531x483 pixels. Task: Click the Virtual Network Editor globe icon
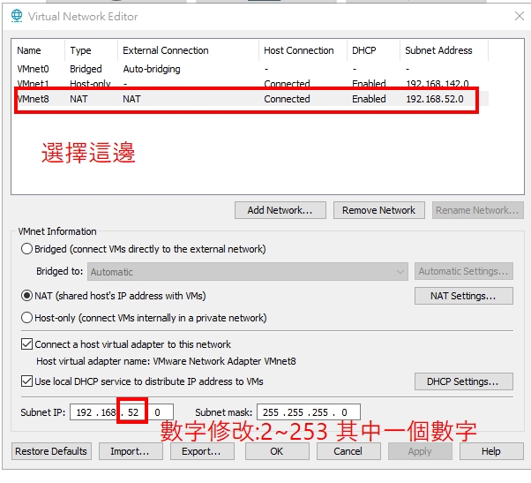(x=16, y=16)
